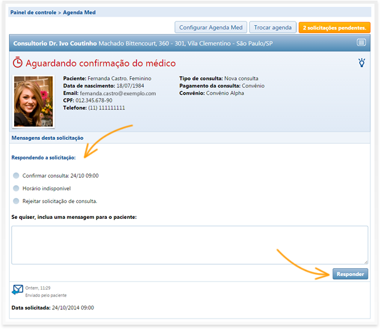
Task: Click Trocar agenda button
Action: [272, 28]
